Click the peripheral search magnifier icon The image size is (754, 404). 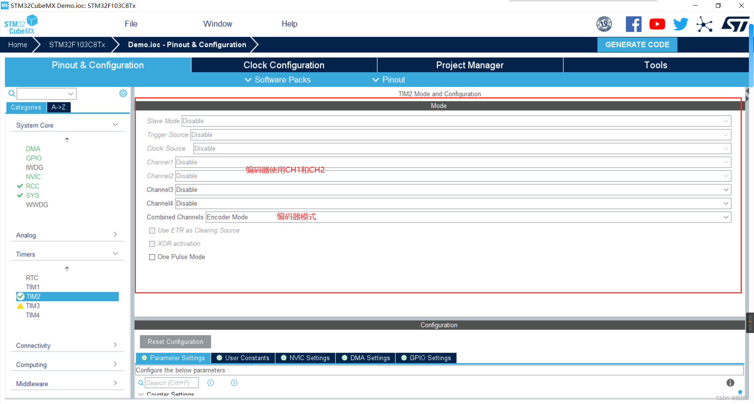point(12,93)
